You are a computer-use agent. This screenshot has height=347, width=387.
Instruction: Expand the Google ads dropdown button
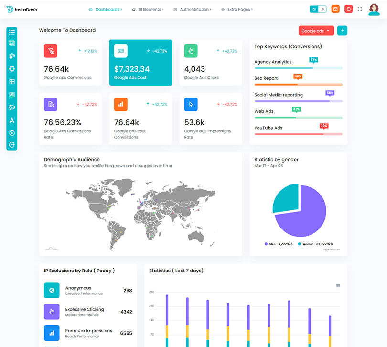click(x=316, y=31)
